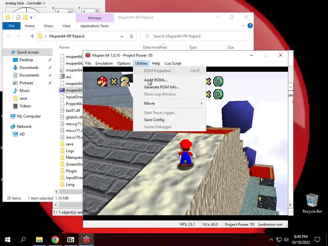328x246 pixels.
Task: Sort by Type column header
Action: 193,47
